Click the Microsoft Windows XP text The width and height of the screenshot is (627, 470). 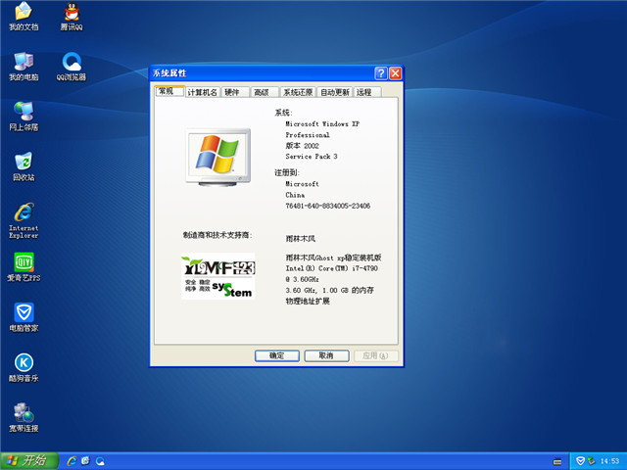322,124
